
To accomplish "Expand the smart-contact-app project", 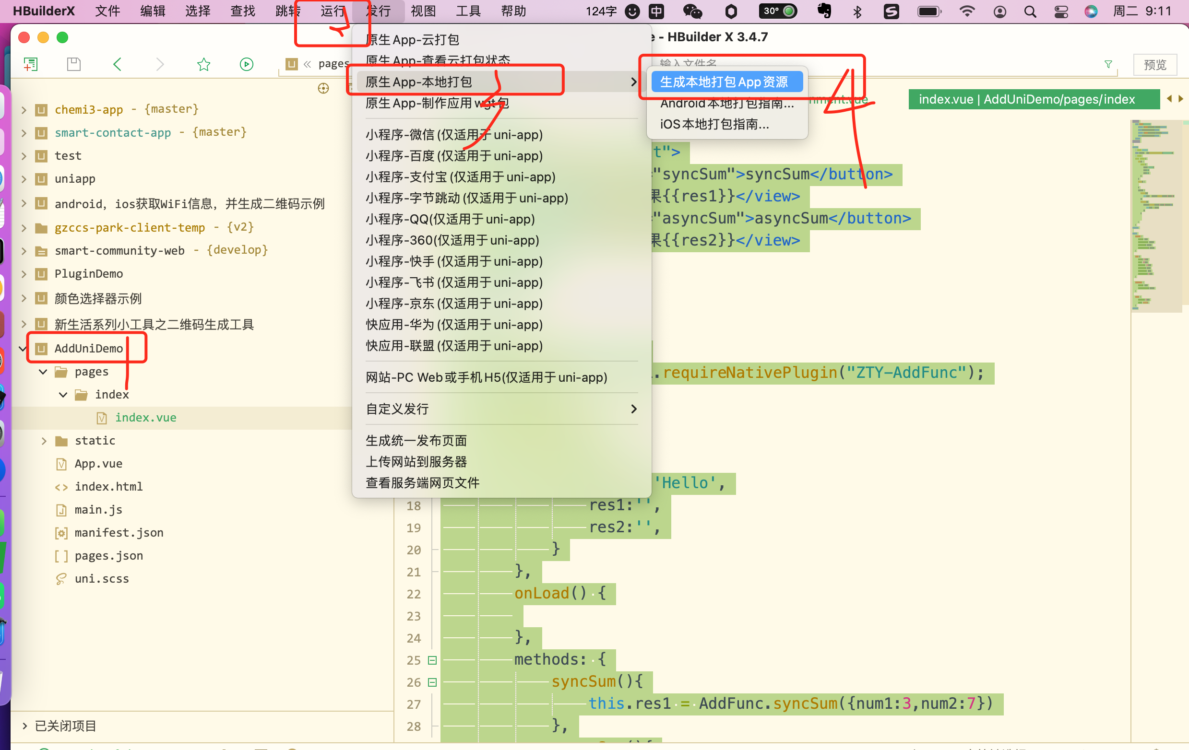I will tap(24, 133).
